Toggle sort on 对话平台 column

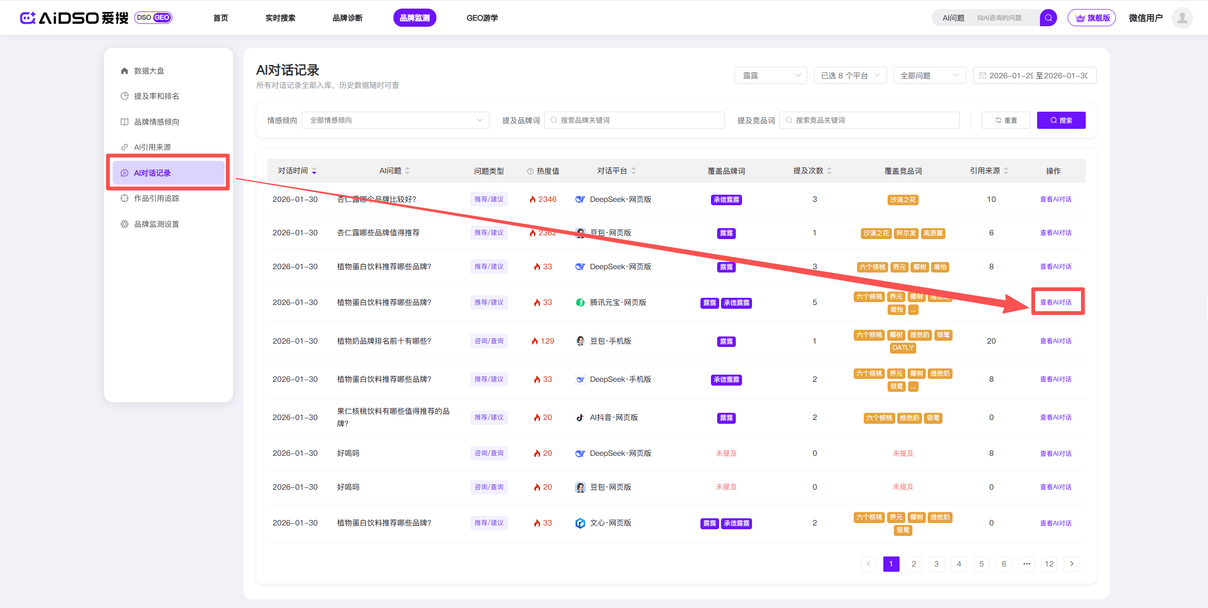coord(633,171)
